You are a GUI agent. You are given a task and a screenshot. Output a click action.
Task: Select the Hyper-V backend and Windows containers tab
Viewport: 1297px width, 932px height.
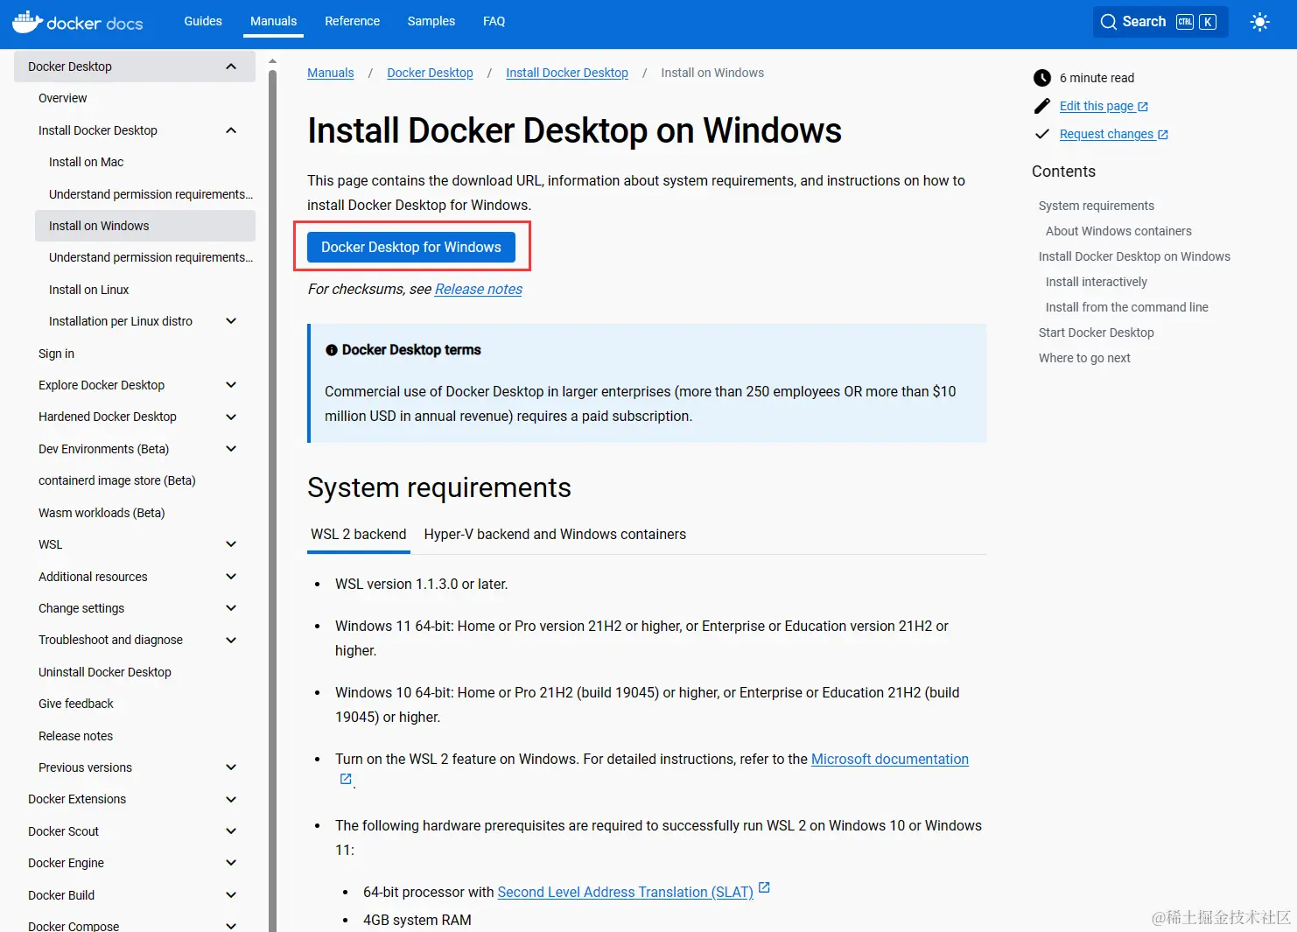[555, 535]
